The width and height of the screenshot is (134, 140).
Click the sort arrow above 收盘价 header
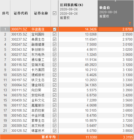115,1
